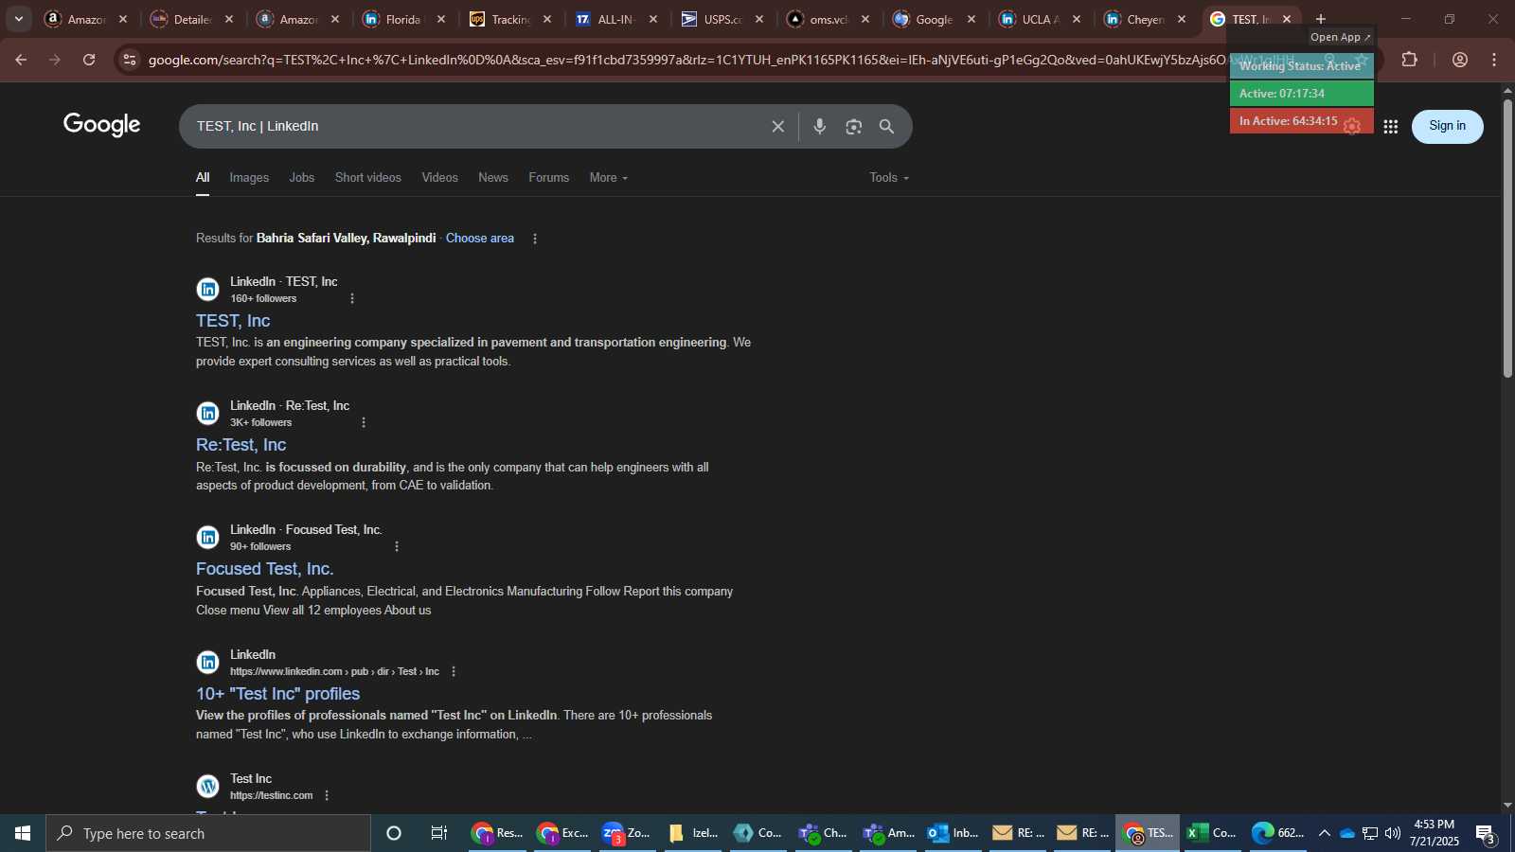Select the Forums search tab
Screen dimensions: 1515x852
click(x=549, y=178)
